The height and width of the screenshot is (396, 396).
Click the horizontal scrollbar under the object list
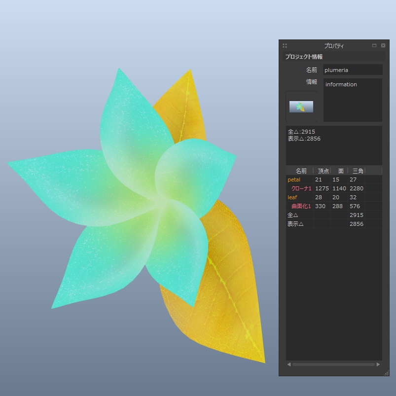click(333, 364)
